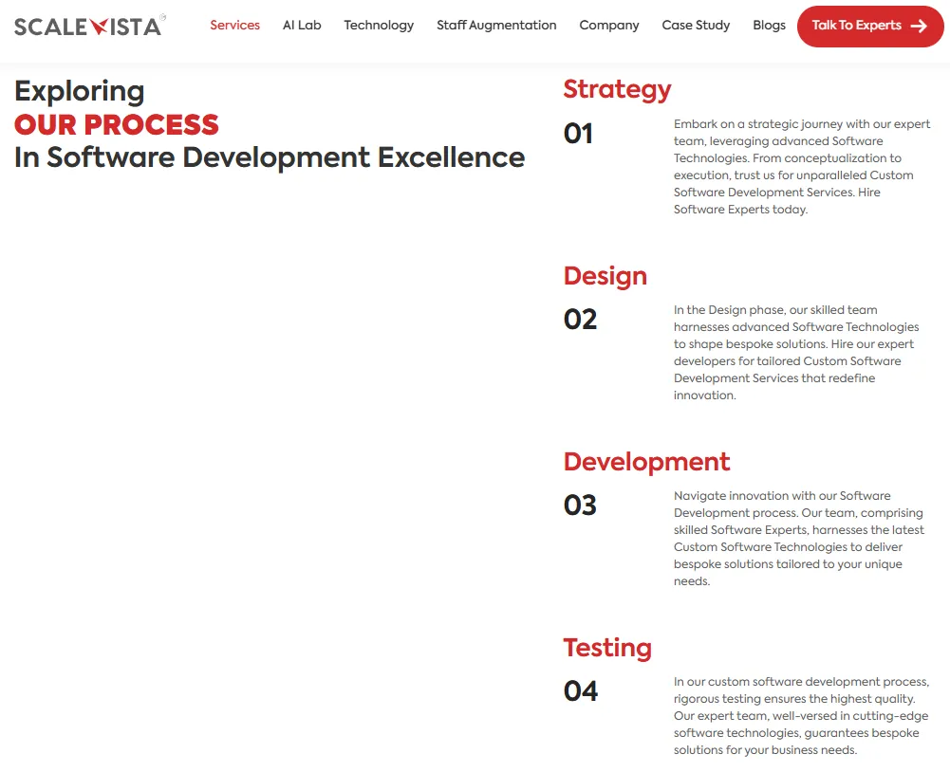Click the Software Development Excellence heading line
Viewport: 950px width, 772px height.
270,157
